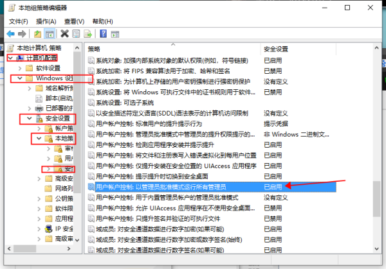The height and width of the screenshot is (269, 386).
Task: Click the policy list vertical scrollbar thumb
Action: (x=376, y=199)
